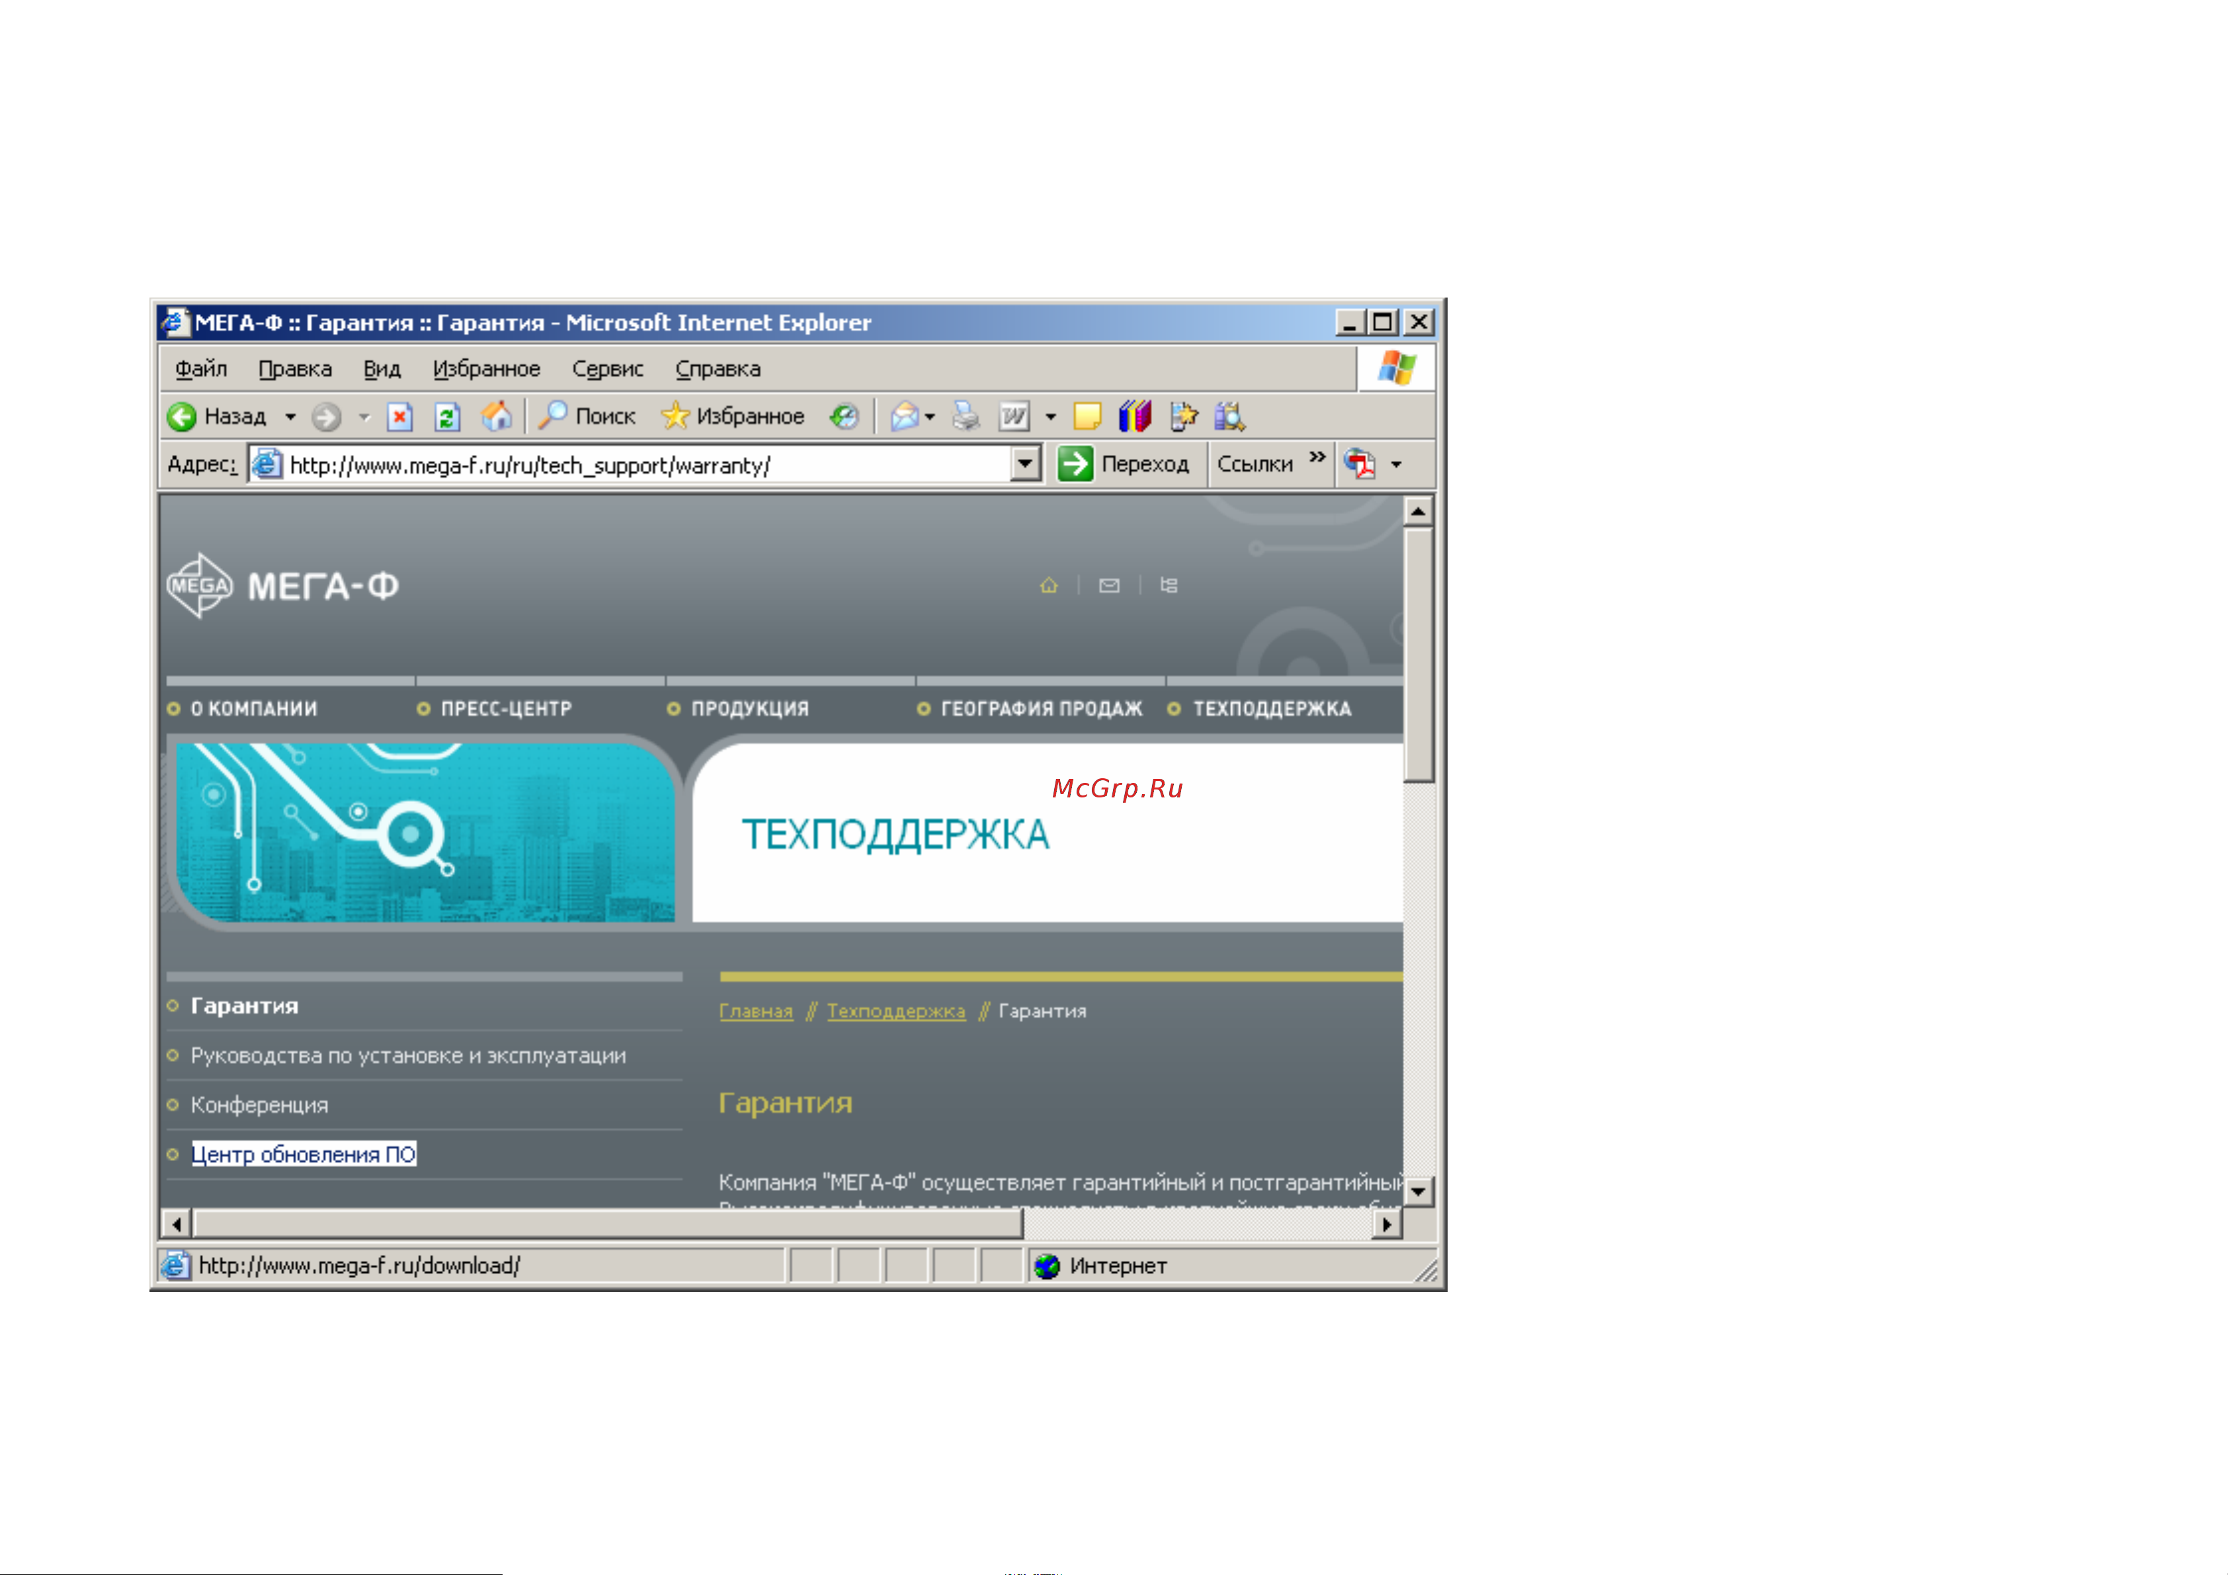Image resolution: width=2228 pixels, height=1575 pixels.
Task: Go to Home page house icon
Action: click(x=497, y=415)
